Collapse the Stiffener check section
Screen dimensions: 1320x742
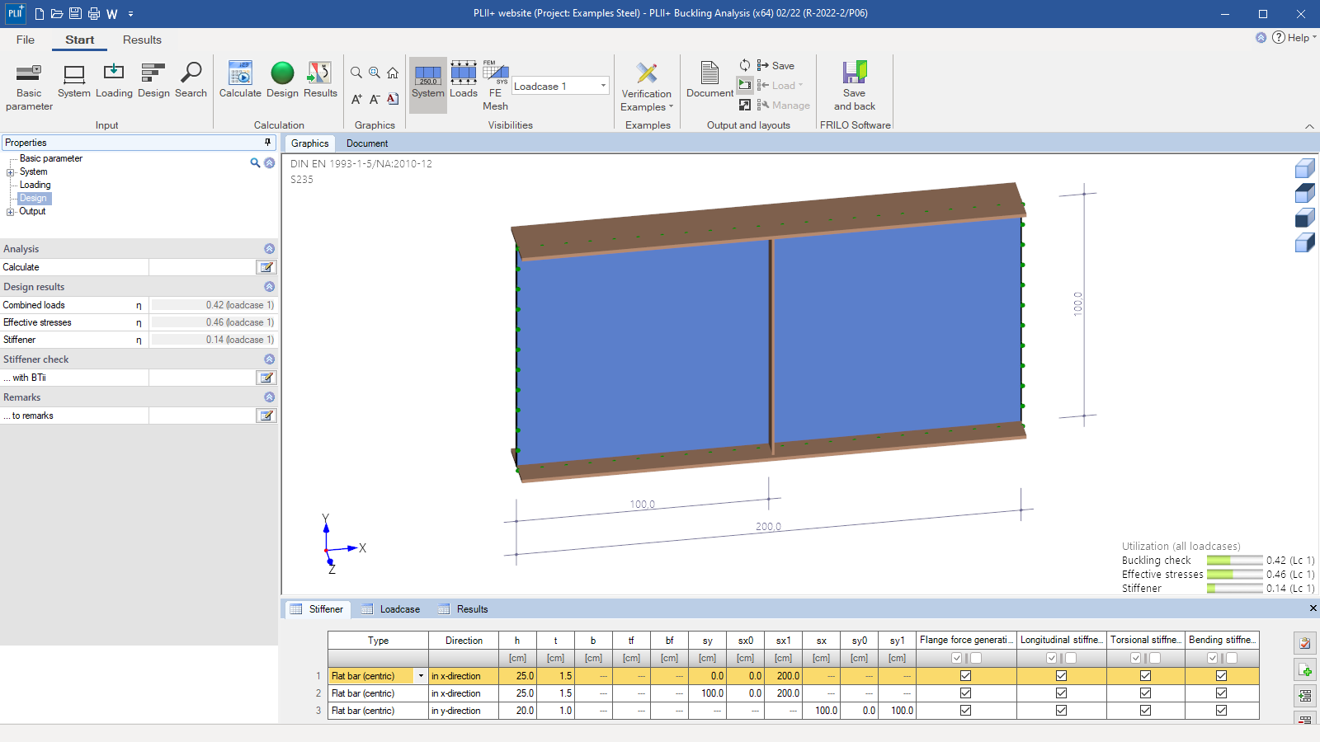coord(269,359)
